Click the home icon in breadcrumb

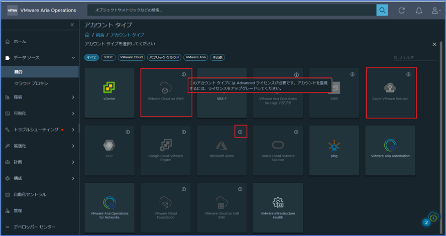87,35
